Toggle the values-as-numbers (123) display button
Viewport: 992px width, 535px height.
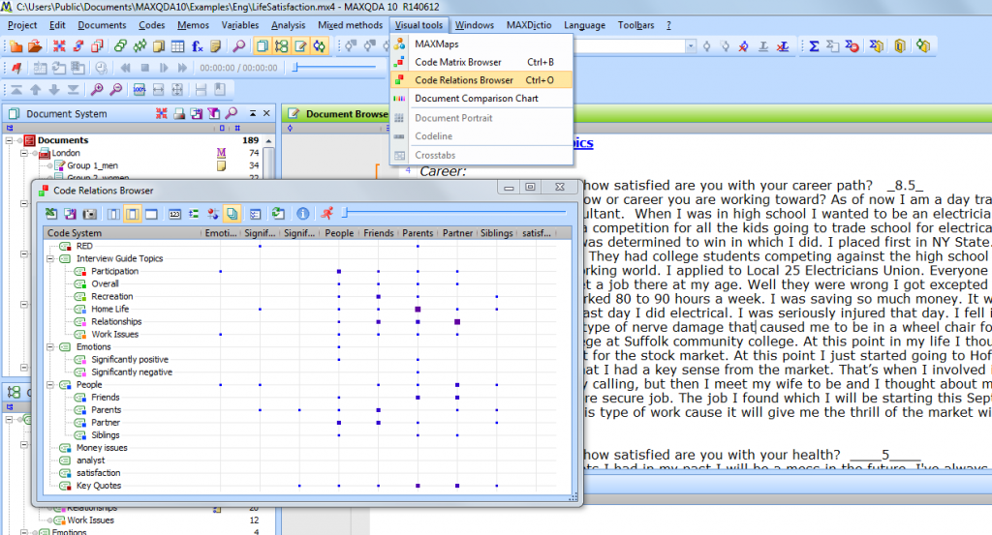pos(175,213)
